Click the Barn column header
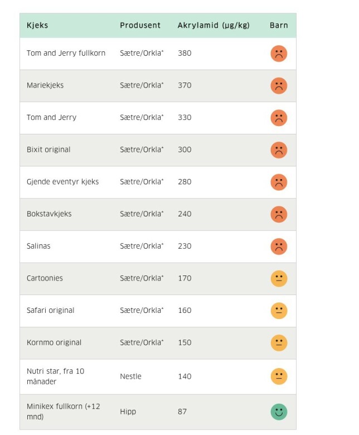 click(279, 25)
